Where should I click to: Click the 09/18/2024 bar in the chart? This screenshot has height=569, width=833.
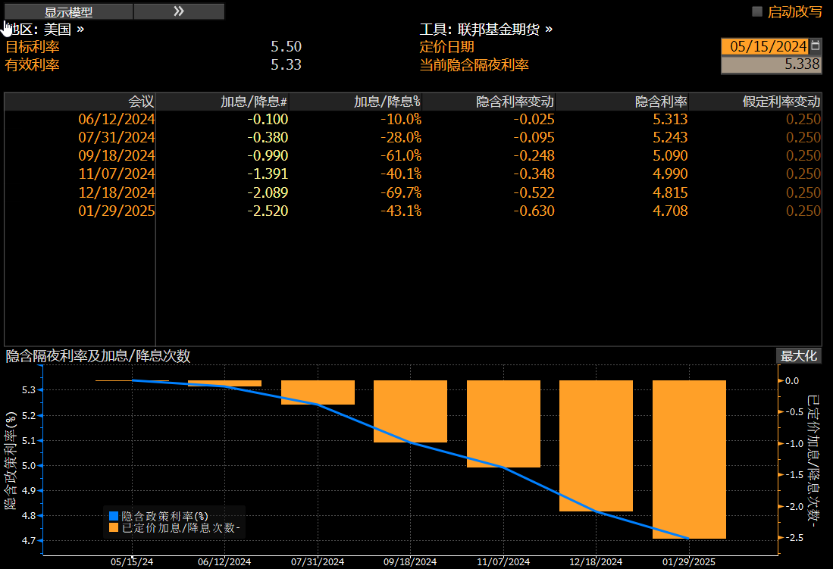tap(410, 411)
